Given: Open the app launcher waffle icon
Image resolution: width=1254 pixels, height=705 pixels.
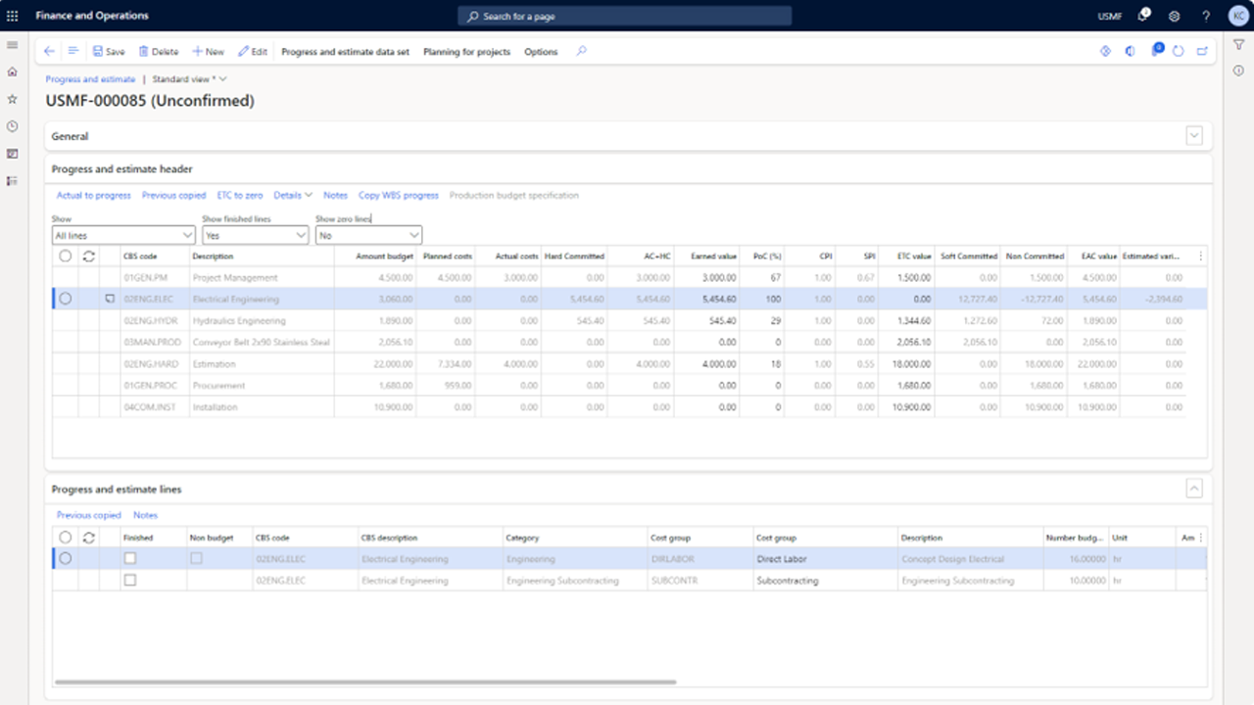Looking at the screenshot, I should click(13, 16).
